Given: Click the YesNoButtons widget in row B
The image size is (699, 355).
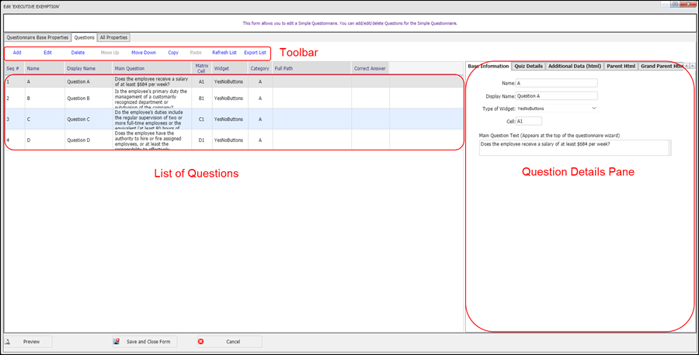Looking at the screenshot, I should click(228, 98).
